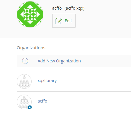
Task: Click empty area of the acffo organization row
Action: [89, 102]
